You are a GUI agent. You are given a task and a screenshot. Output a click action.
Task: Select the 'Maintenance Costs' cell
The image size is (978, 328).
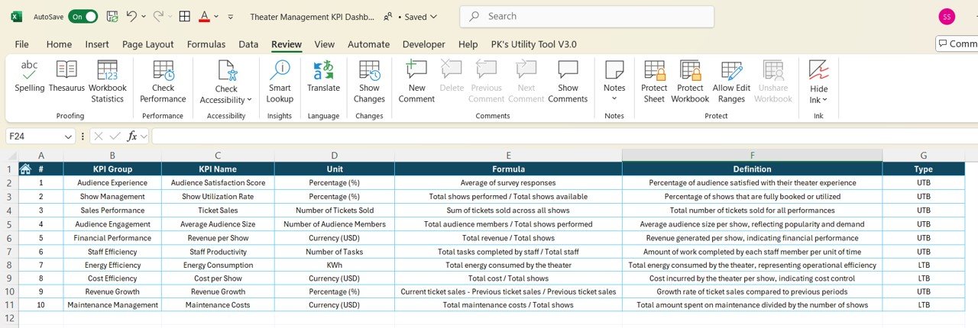click(218, 305)
